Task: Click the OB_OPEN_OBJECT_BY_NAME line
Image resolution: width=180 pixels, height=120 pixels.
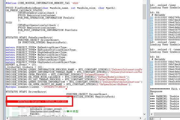Action: (69, 84)
